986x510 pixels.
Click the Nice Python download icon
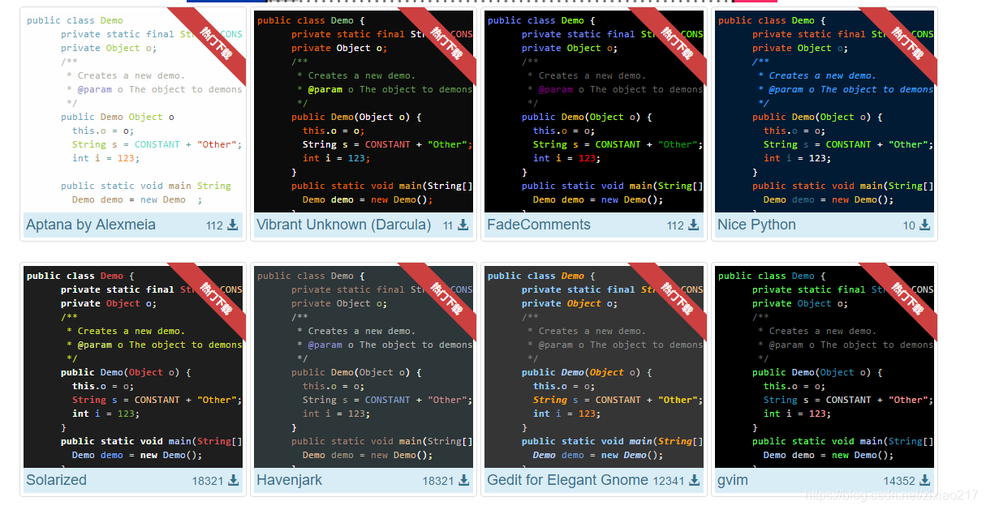pyautogui.click(x=924, y=225)
